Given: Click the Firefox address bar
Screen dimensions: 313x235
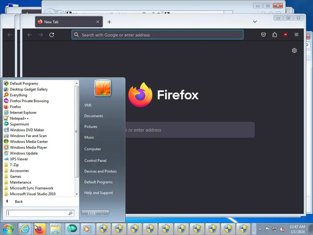Looking at the screenshot, I should point(157,35).
